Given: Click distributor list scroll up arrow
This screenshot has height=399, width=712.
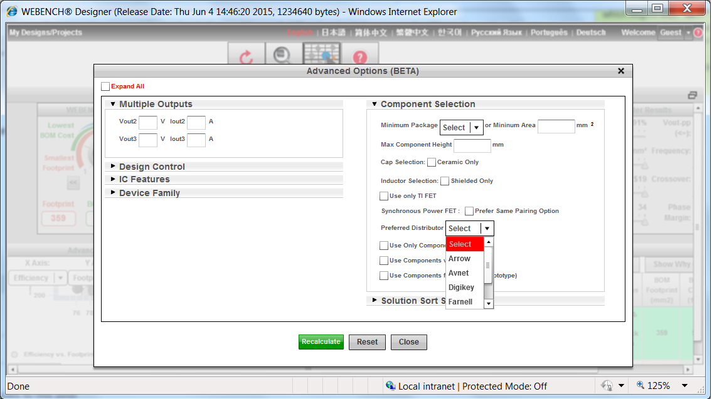Looking at the screenshot, I should (489, 242).
